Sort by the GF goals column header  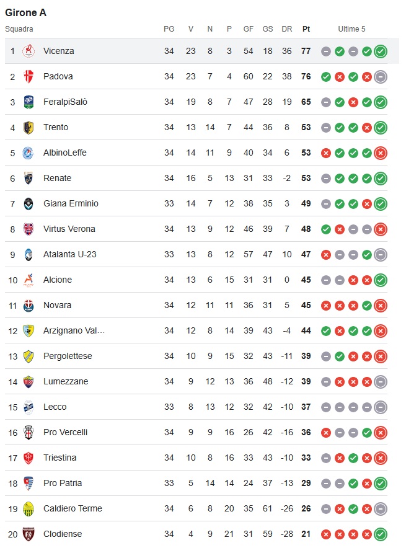coord(249,29)
